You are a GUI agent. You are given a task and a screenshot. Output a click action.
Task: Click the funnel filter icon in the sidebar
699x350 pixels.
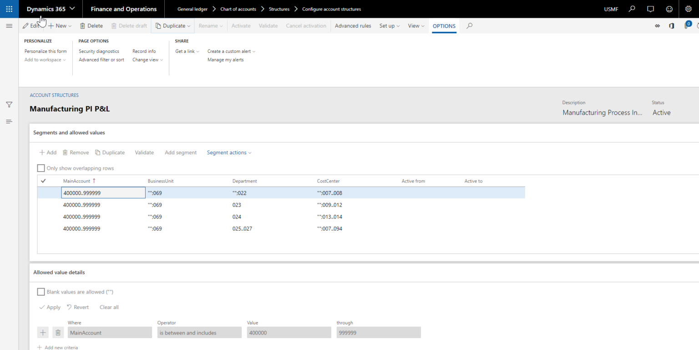[9, 104]
